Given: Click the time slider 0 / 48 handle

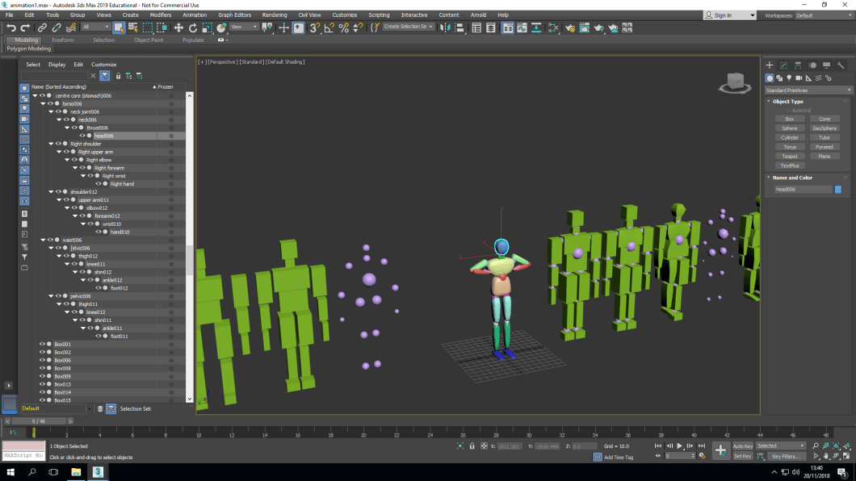Looking at the screenshot, I should pos(39,421).
